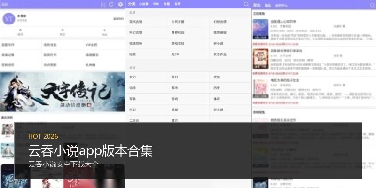
Task: Select the 军事 category
Action: point(133,99)
